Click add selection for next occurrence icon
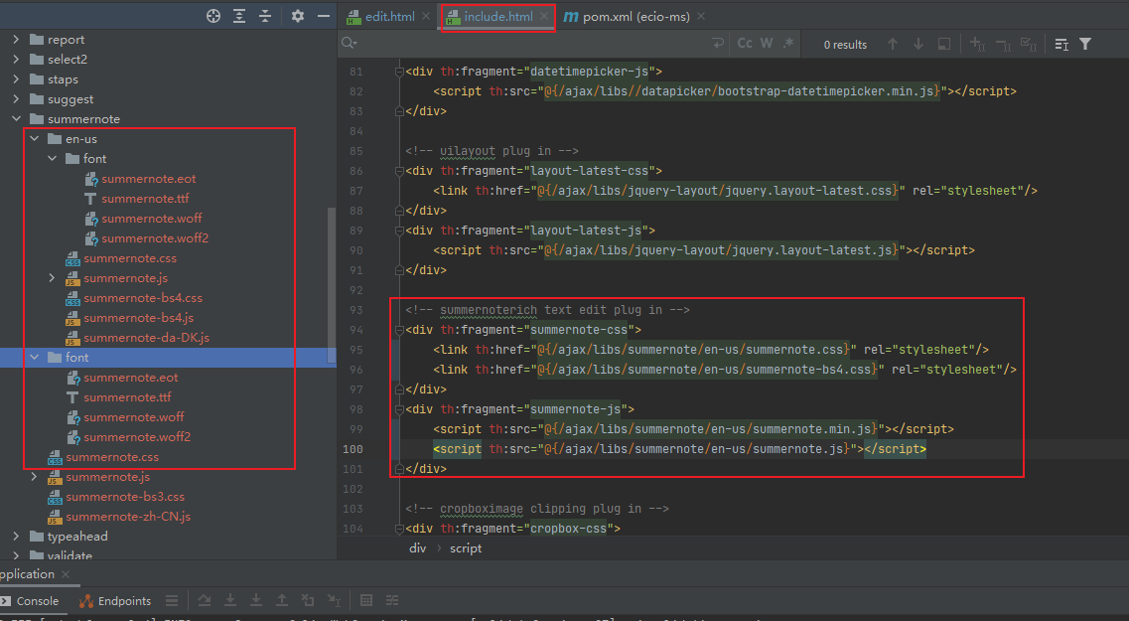1129x621 pixels. [x=977, y=44]
